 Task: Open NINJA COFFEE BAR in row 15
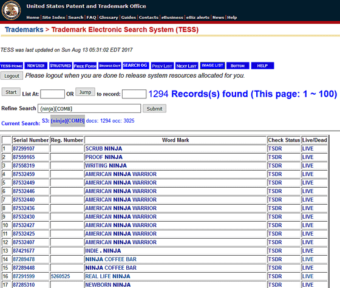pos(110,268)
